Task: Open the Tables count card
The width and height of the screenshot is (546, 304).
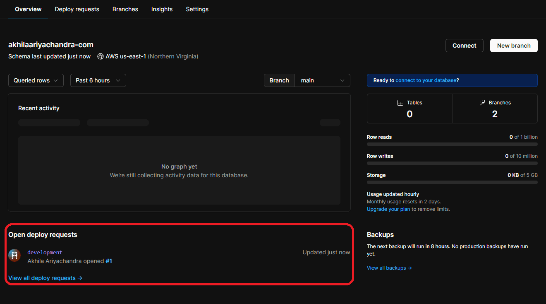Action: [409, 109]
